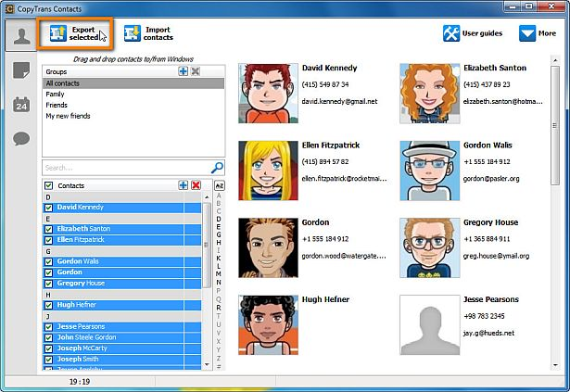
Task: Click the contact Search field
Action: 125,168
